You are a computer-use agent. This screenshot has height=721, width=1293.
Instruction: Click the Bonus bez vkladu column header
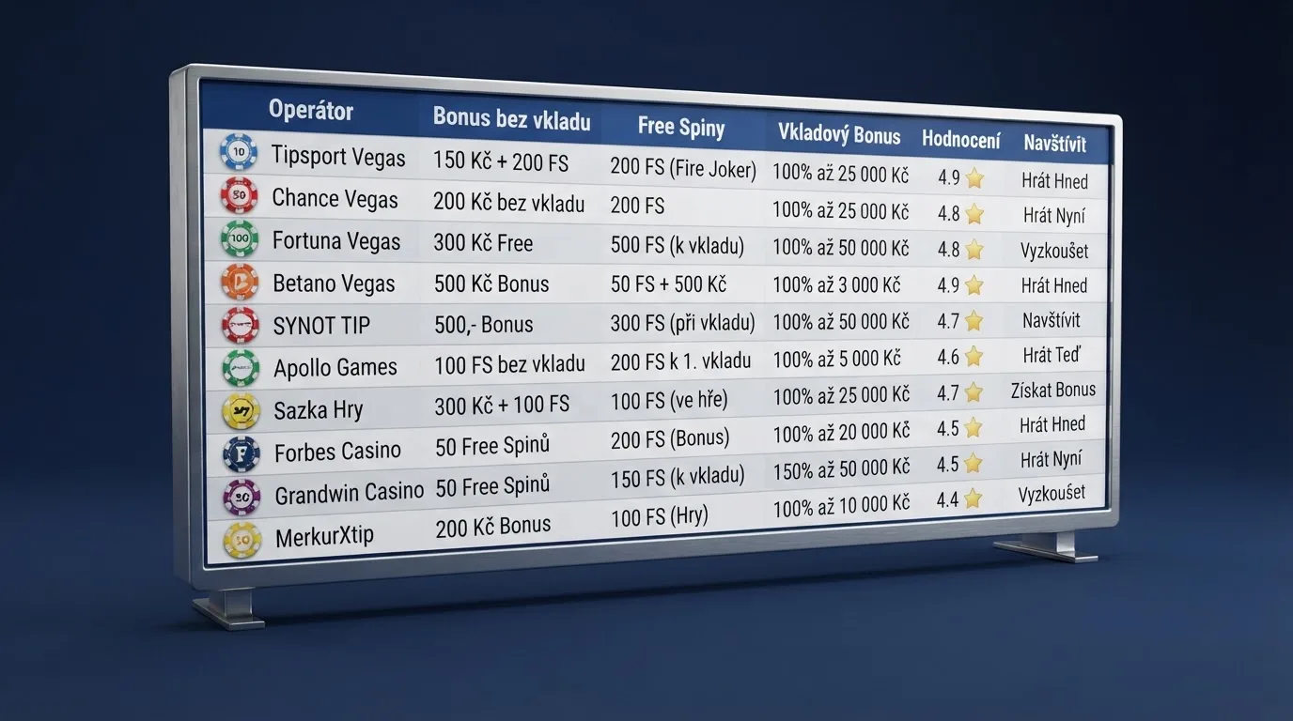[512, 118]
